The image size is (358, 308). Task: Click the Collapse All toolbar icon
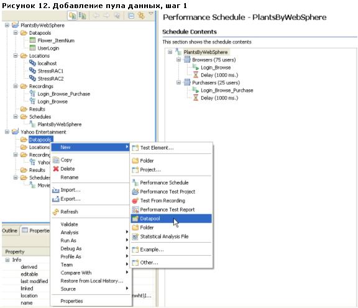(x=131, y=16)
